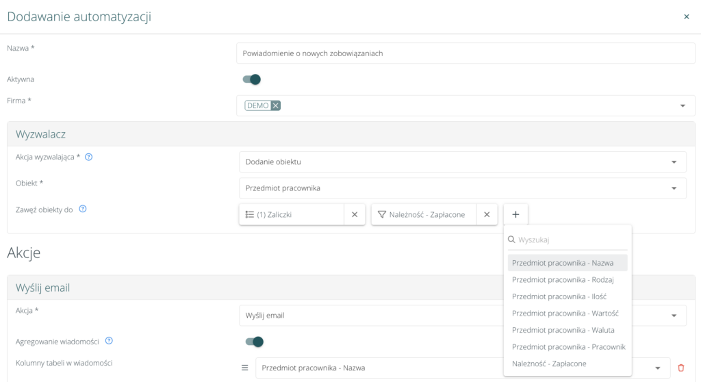Click help icon beside Zawęź obiekty do
Screen dimensions: 701x382
click(x=83, y=209)
